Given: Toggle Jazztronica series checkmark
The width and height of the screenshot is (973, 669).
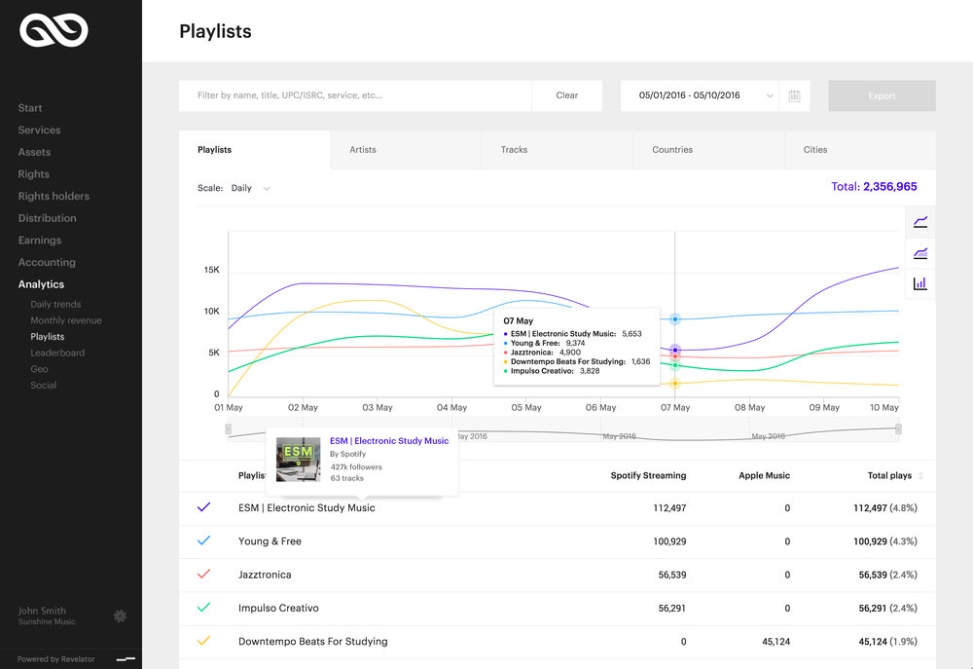Looking at the screenshot, I should 203,574.
